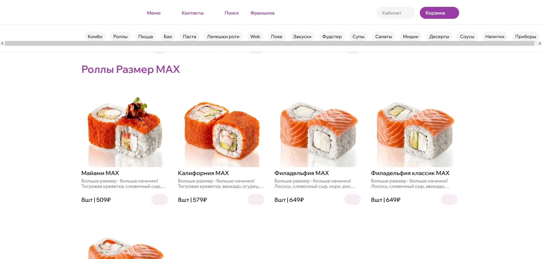The width and height of the screenshot is (542, 259).
Task: Open Поиск in the header
Action: point(232,13)
